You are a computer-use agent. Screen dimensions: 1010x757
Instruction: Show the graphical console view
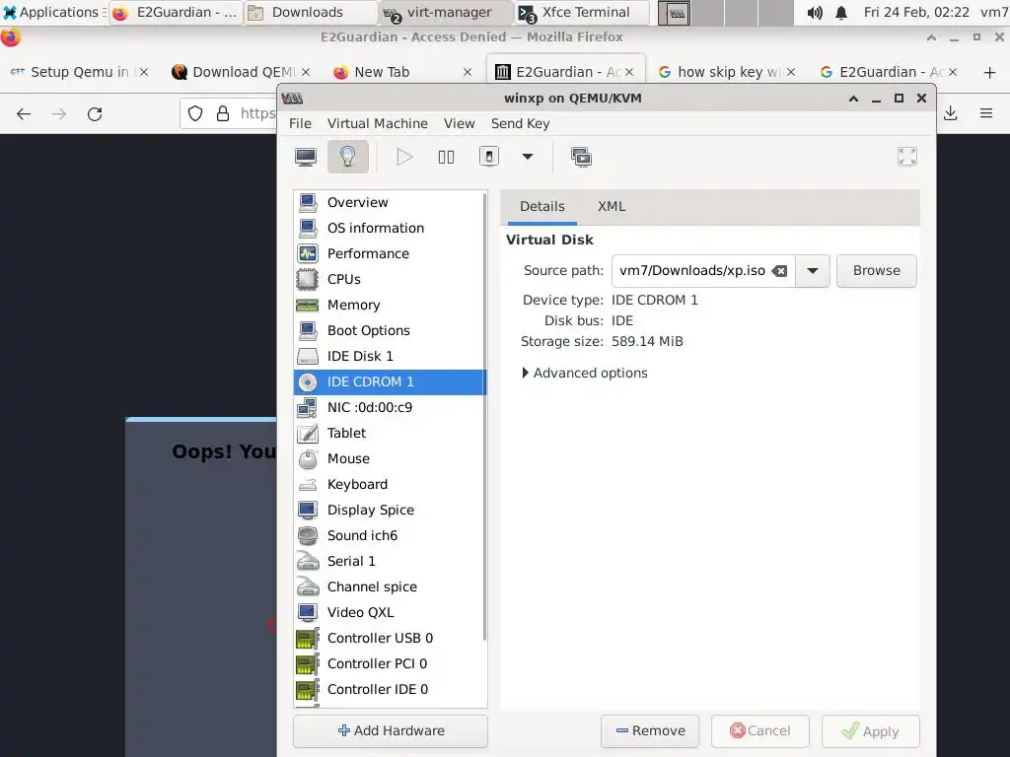pyautogui.click(x=306, y=157)
